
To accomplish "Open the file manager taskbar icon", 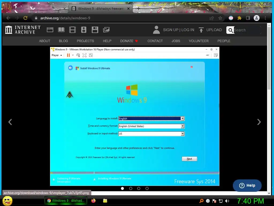I will coord(105,201).
